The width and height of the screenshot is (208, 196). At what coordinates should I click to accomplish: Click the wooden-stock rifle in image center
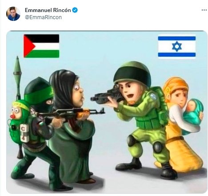pyautogui.click(x=70, y=114)
